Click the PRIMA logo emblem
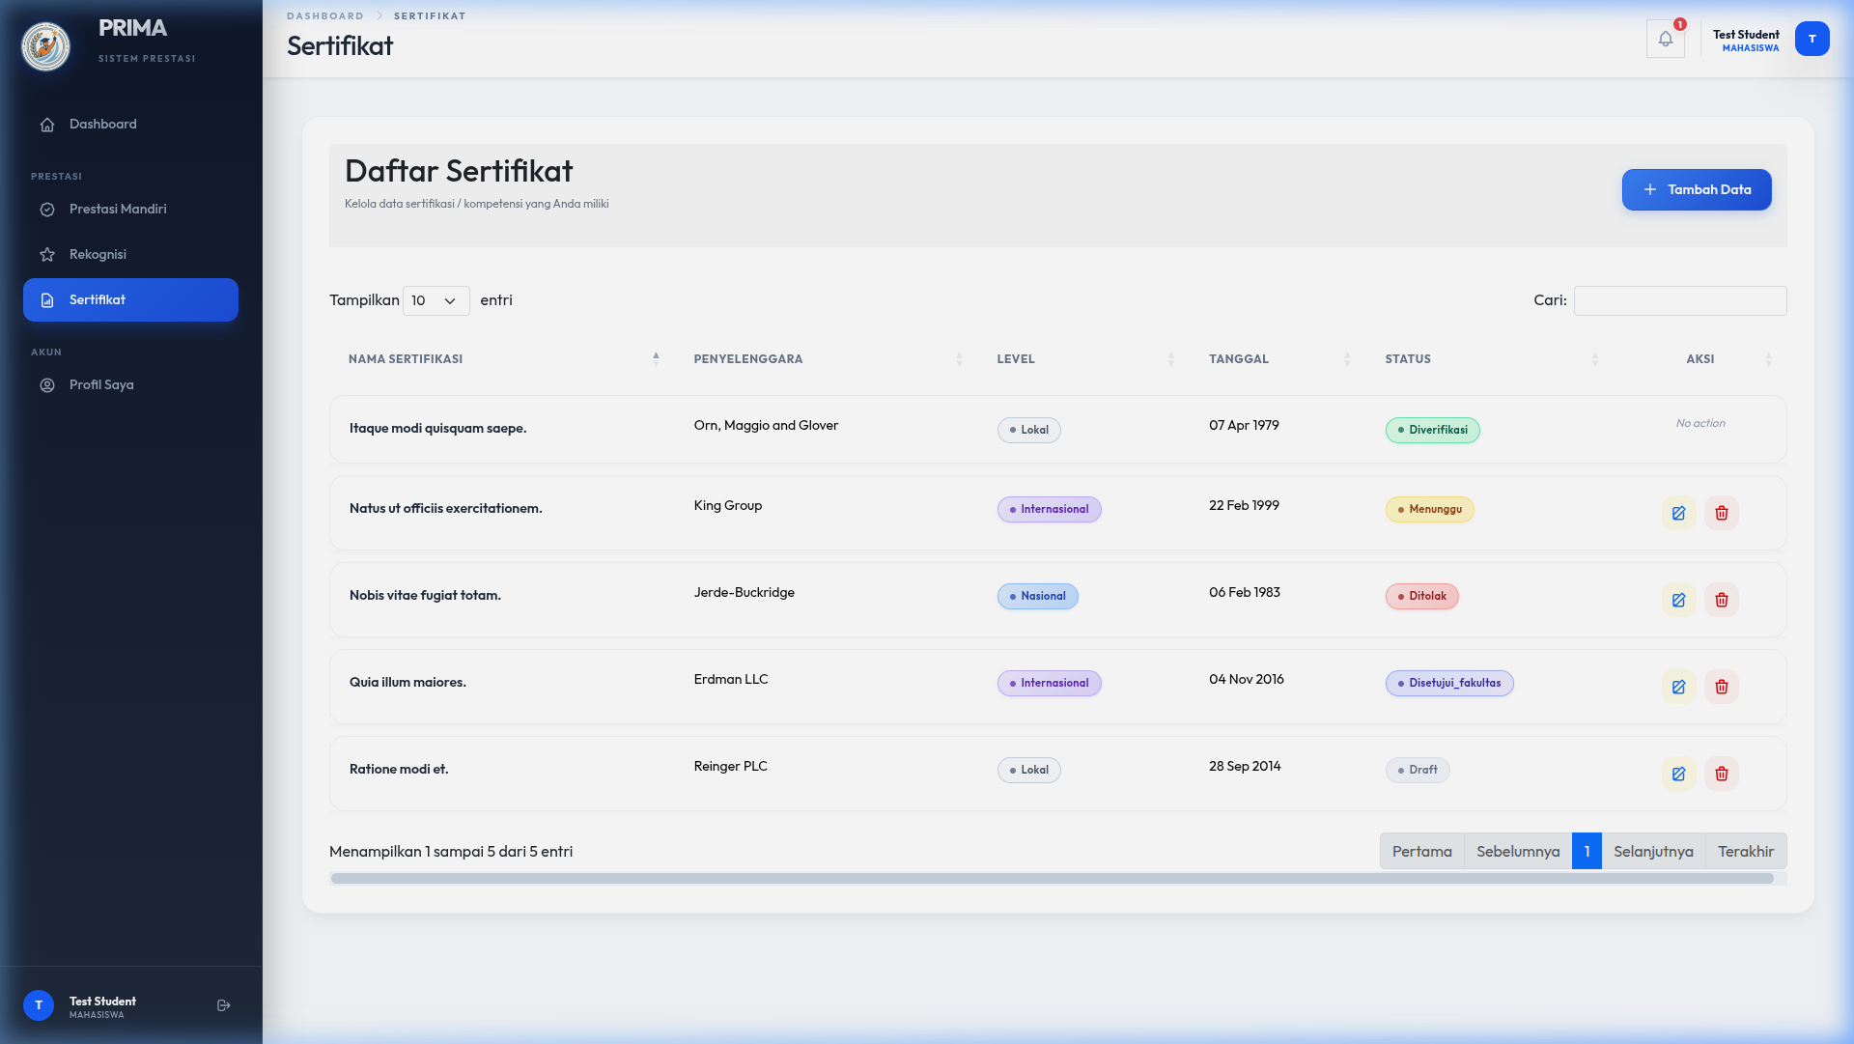1854x1044 pixels. 45,45
